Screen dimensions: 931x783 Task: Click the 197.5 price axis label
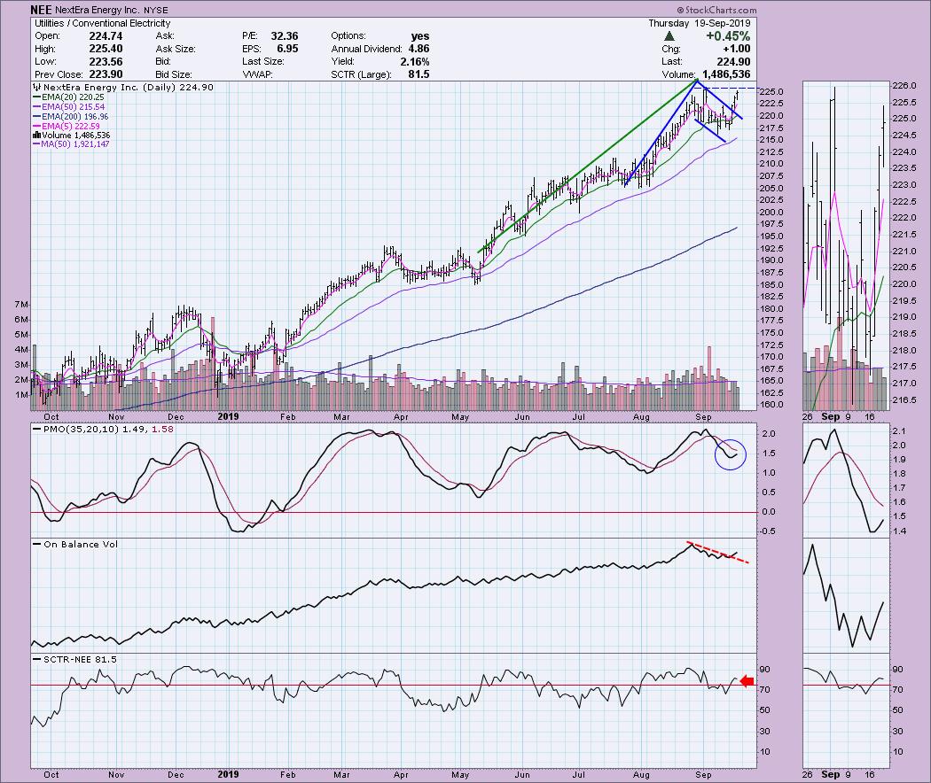[772, 224]
